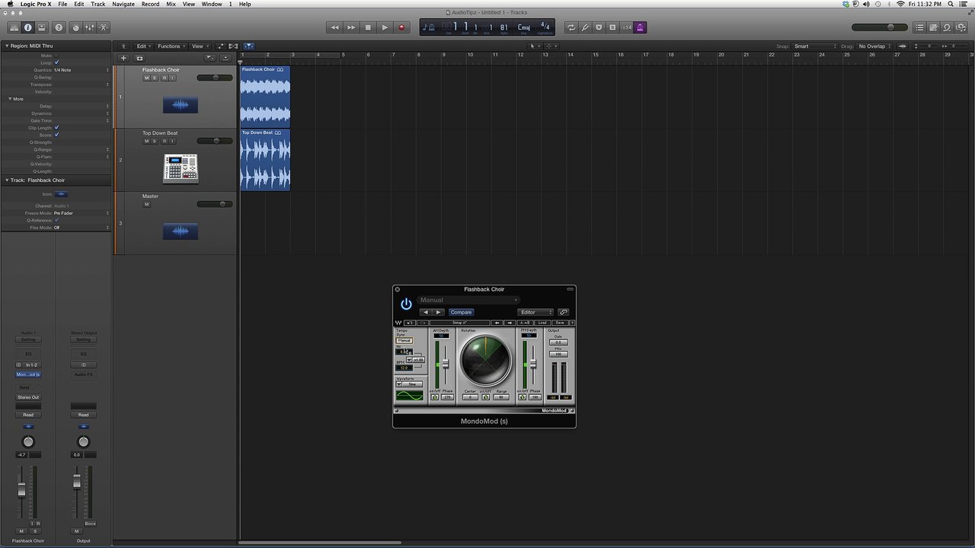
Task: Mute the Master track
Action: point(146,204)
